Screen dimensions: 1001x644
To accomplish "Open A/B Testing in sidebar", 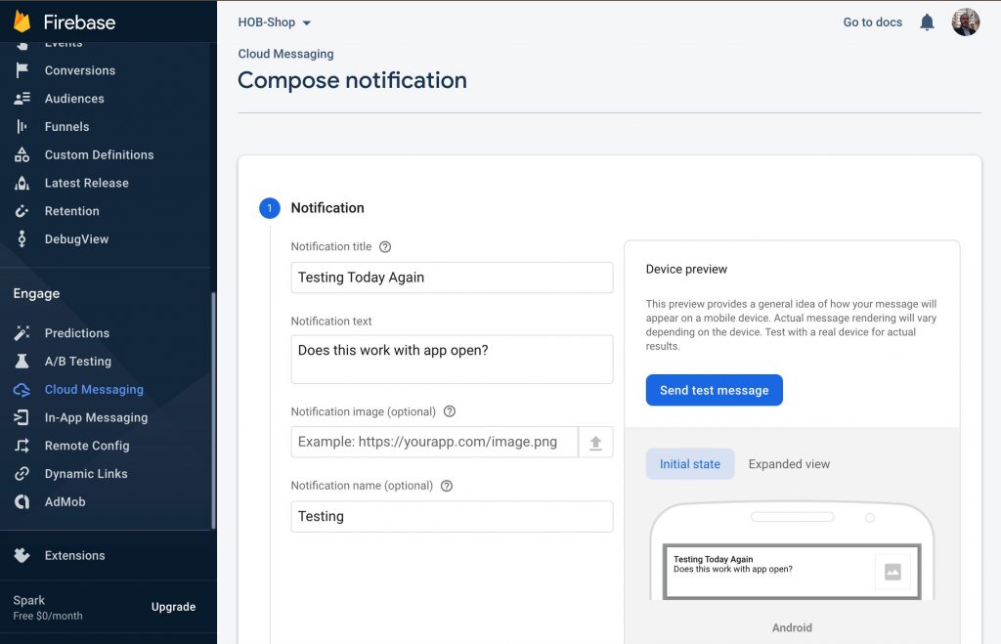I will point(78,361).
